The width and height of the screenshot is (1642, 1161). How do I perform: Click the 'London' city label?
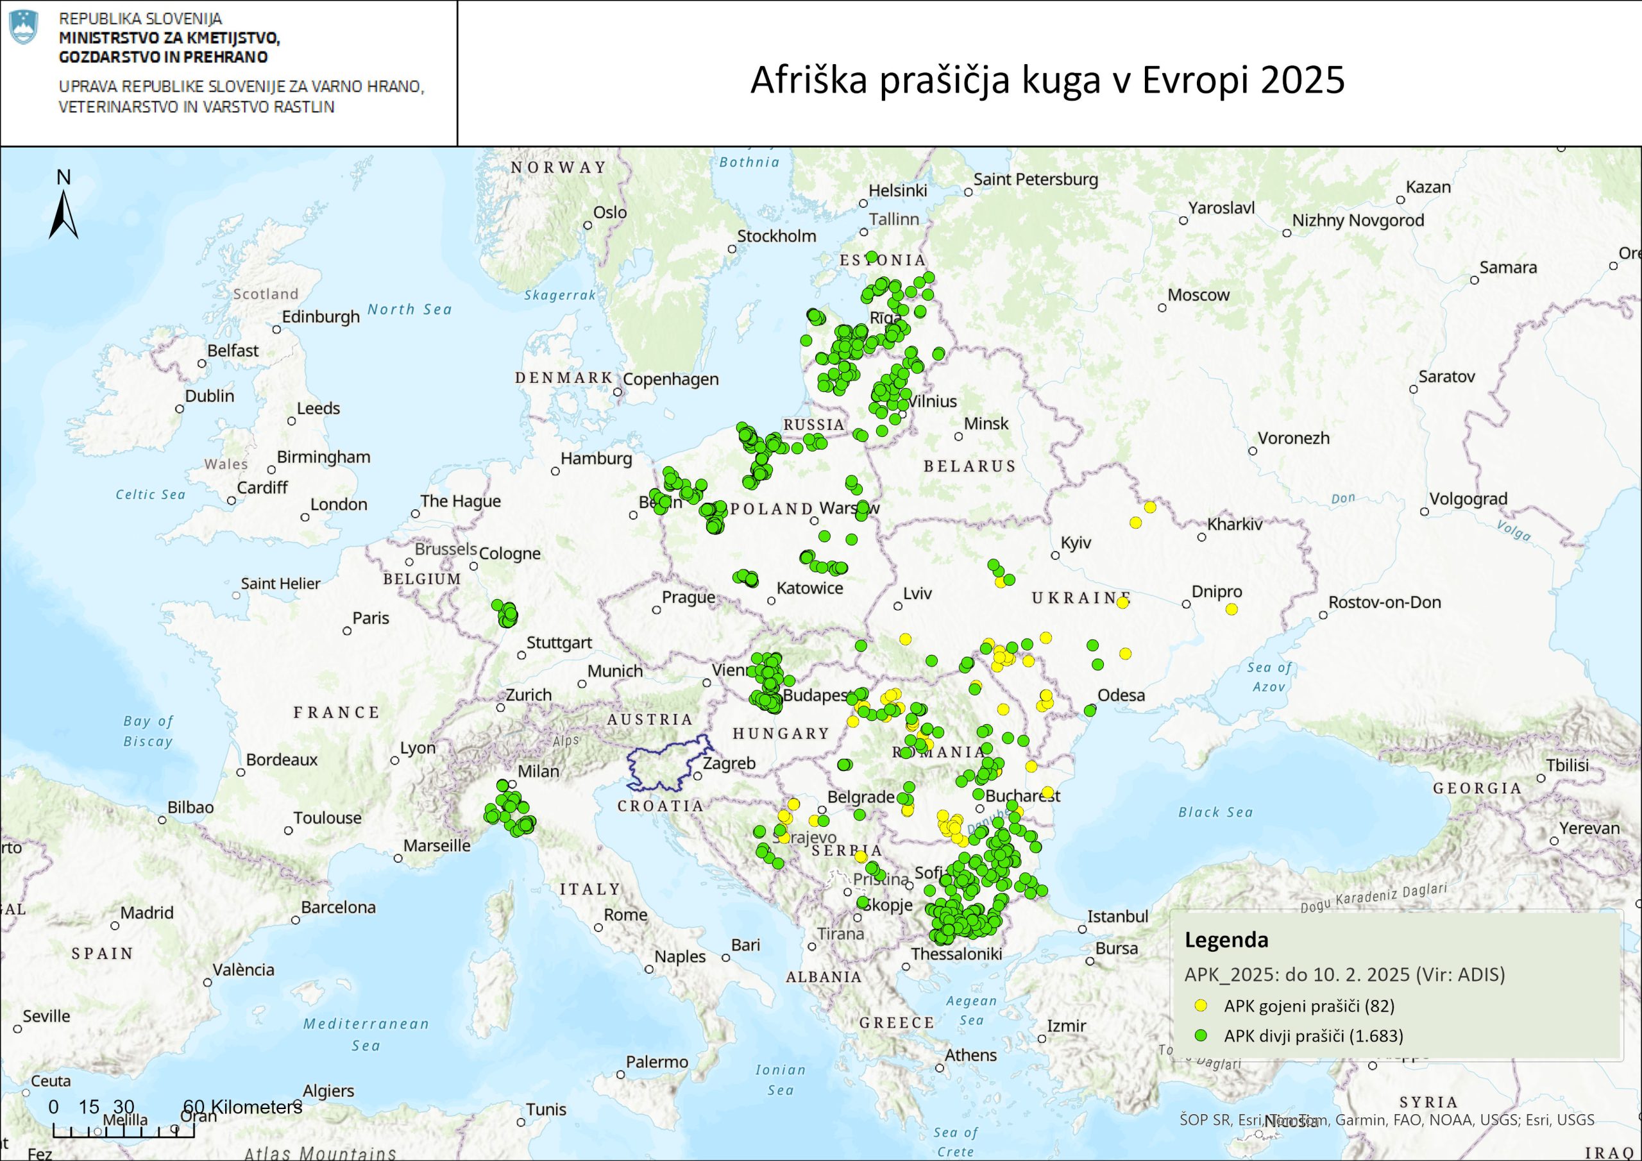coord(339,504)
